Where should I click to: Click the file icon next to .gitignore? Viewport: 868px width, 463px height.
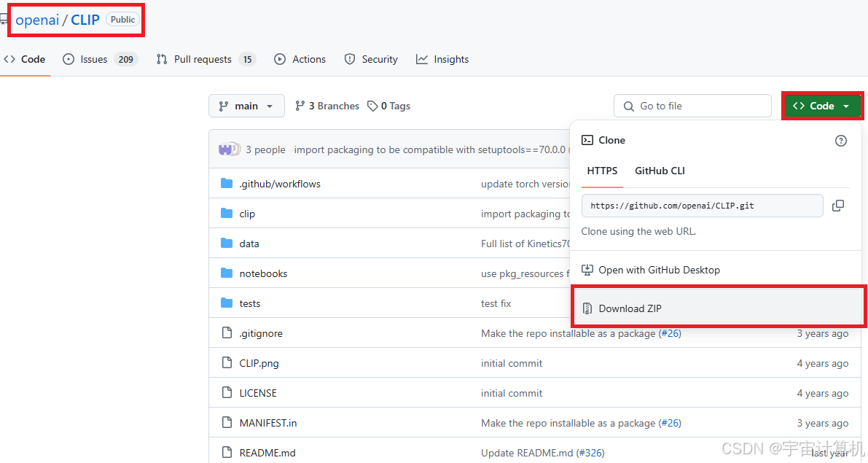pyautogui.click(x=227, y=333)
